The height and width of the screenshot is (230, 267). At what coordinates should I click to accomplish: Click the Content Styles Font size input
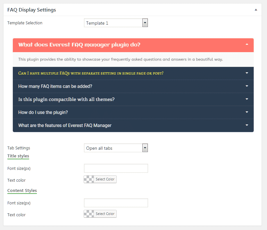(x=116, y=203)
